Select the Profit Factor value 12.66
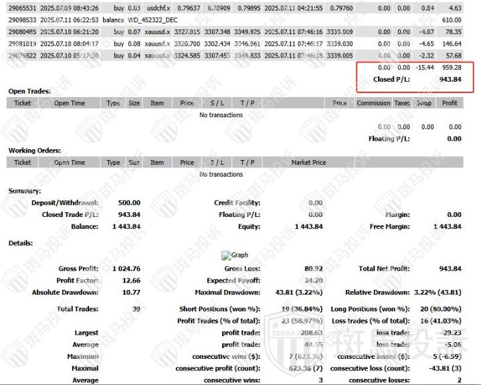481x385 pixels. (129, 281)
